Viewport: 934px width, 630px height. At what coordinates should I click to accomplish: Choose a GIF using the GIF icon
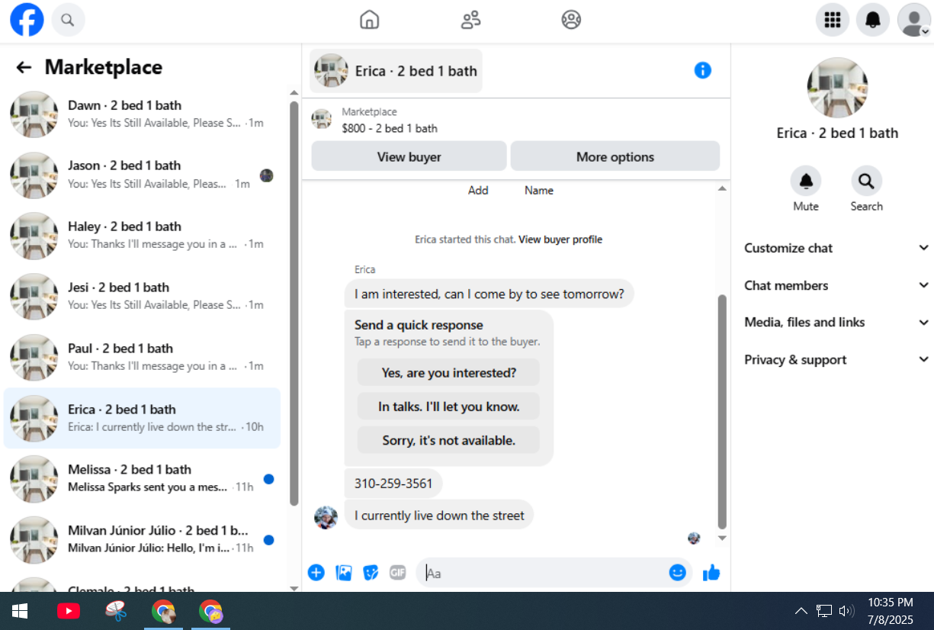coord(398,573)
